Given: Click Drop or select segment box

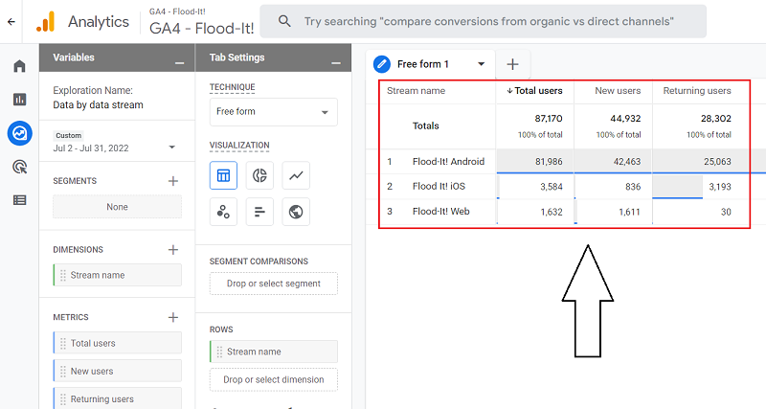Looking at the screenshot, I should pos(274,284).
